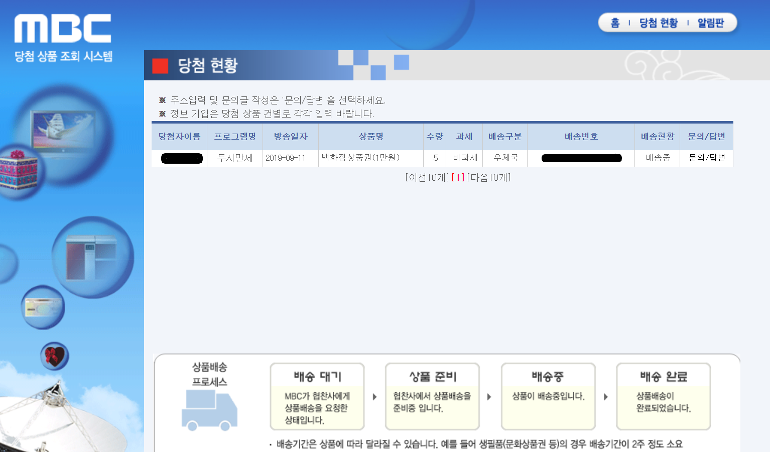Click the 상품 준비 step box

433,397
